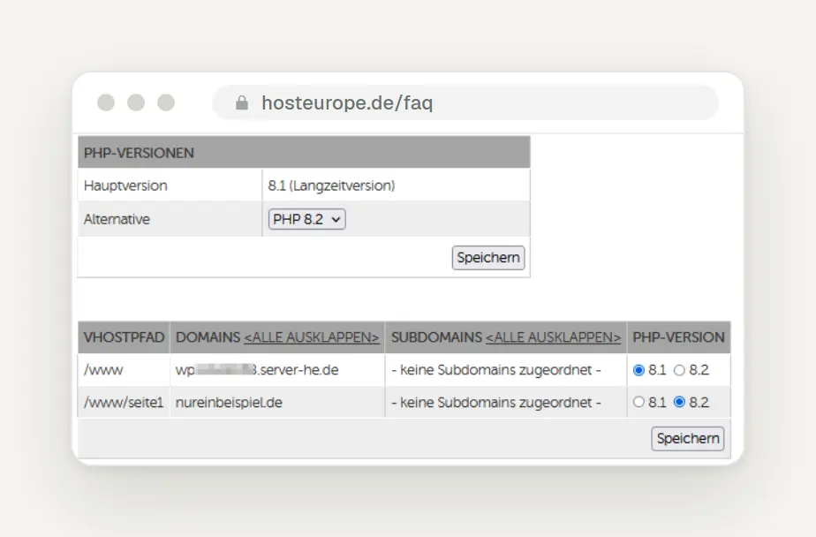This screenshot has height=537, width=816.
Task: Click Speichern under PHP-Versionen table
Action: click(x=488, y=258)
